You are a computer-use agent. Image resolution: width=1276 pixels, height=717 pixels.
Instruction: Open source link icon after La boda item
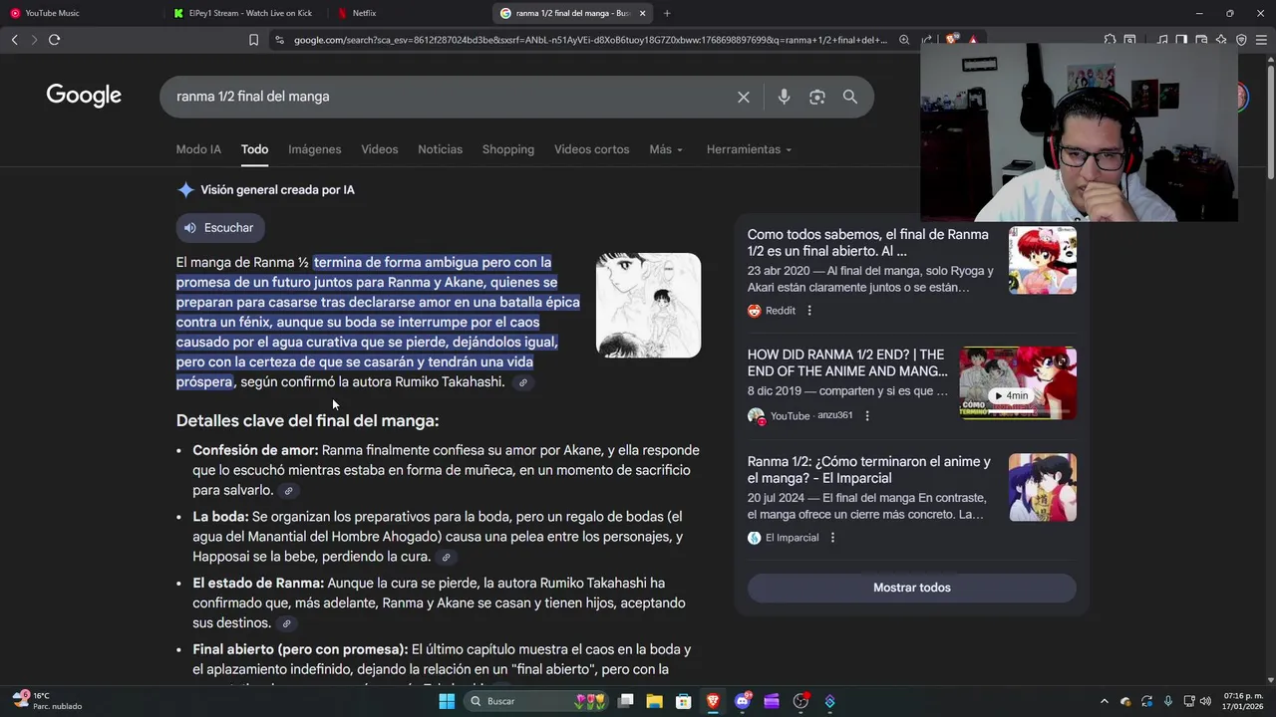[447, 558]
